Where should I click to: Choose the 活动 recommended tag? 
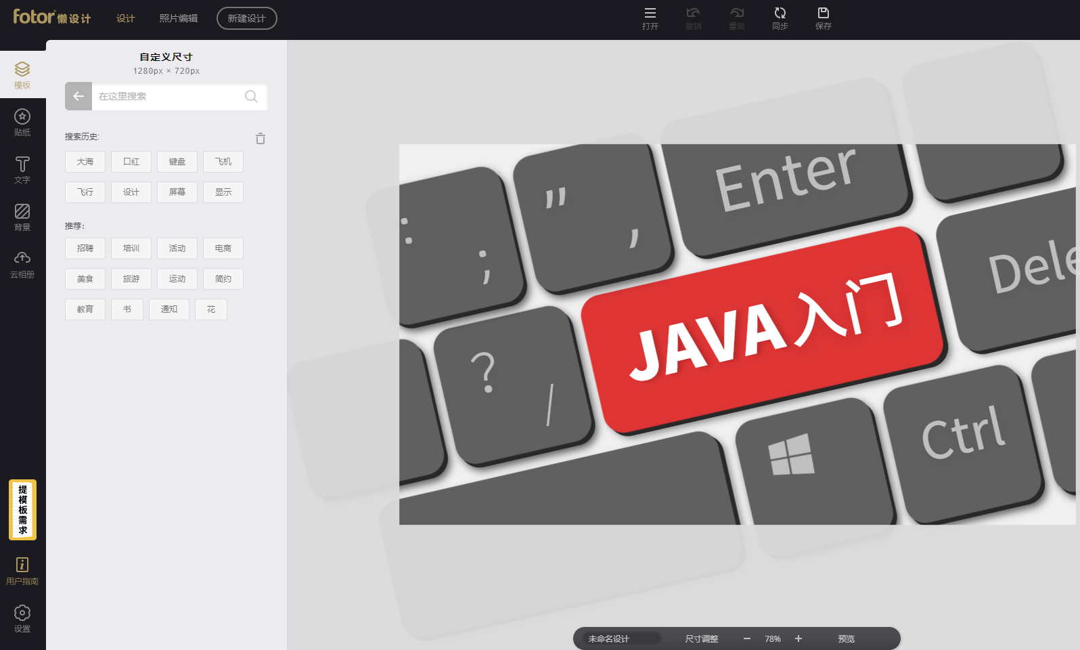coord(177,248)
